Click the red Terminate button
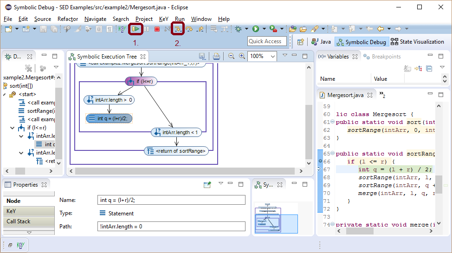Image resolution: width=452 pixels, height=253 pixels. (x=157, y=29)
